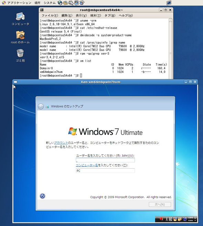Click the back arrow in Windows setup dialog

(x=41, y=107)
